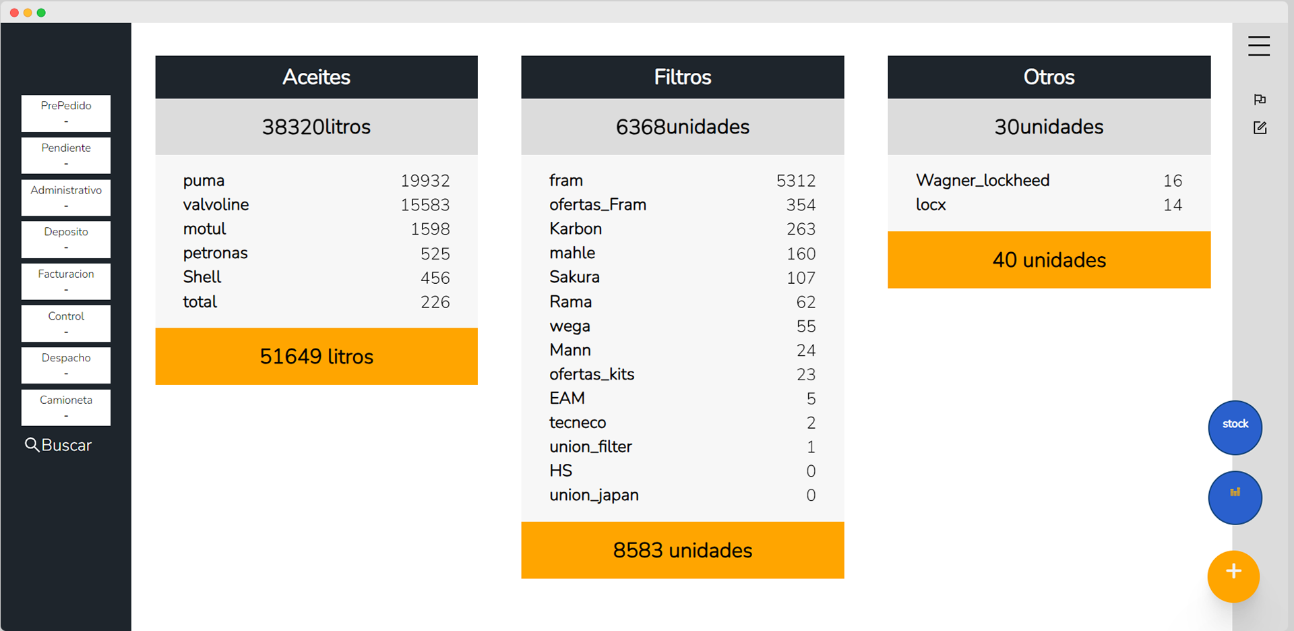Go to the Facturacion section
The height and width of the screenshot is (631, 1294).
(66, 282)
